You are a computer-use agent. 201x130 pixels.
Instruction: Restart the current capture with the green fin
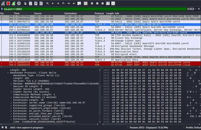click(x=14, y=3)
